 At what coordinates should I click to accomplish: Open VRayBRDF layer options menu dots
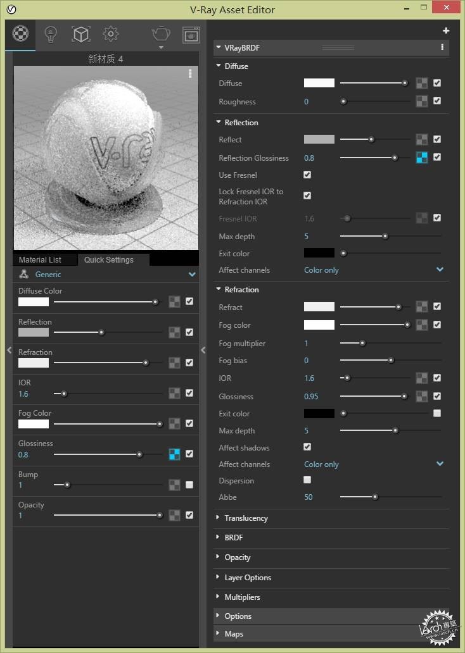(442, 47)
